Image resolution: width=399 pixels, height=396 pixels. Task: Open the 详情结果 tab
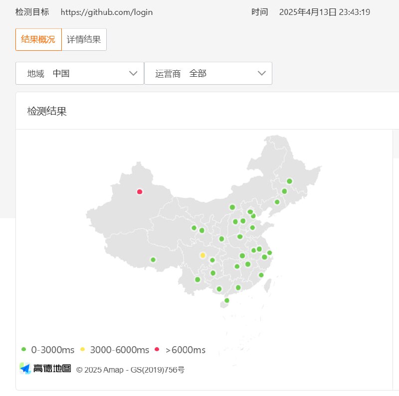click(x=84, y=40)
